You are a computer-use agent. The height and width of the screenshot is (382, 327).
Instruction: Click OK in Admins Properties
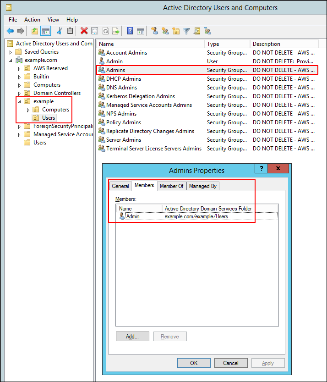tap(194, 363)
